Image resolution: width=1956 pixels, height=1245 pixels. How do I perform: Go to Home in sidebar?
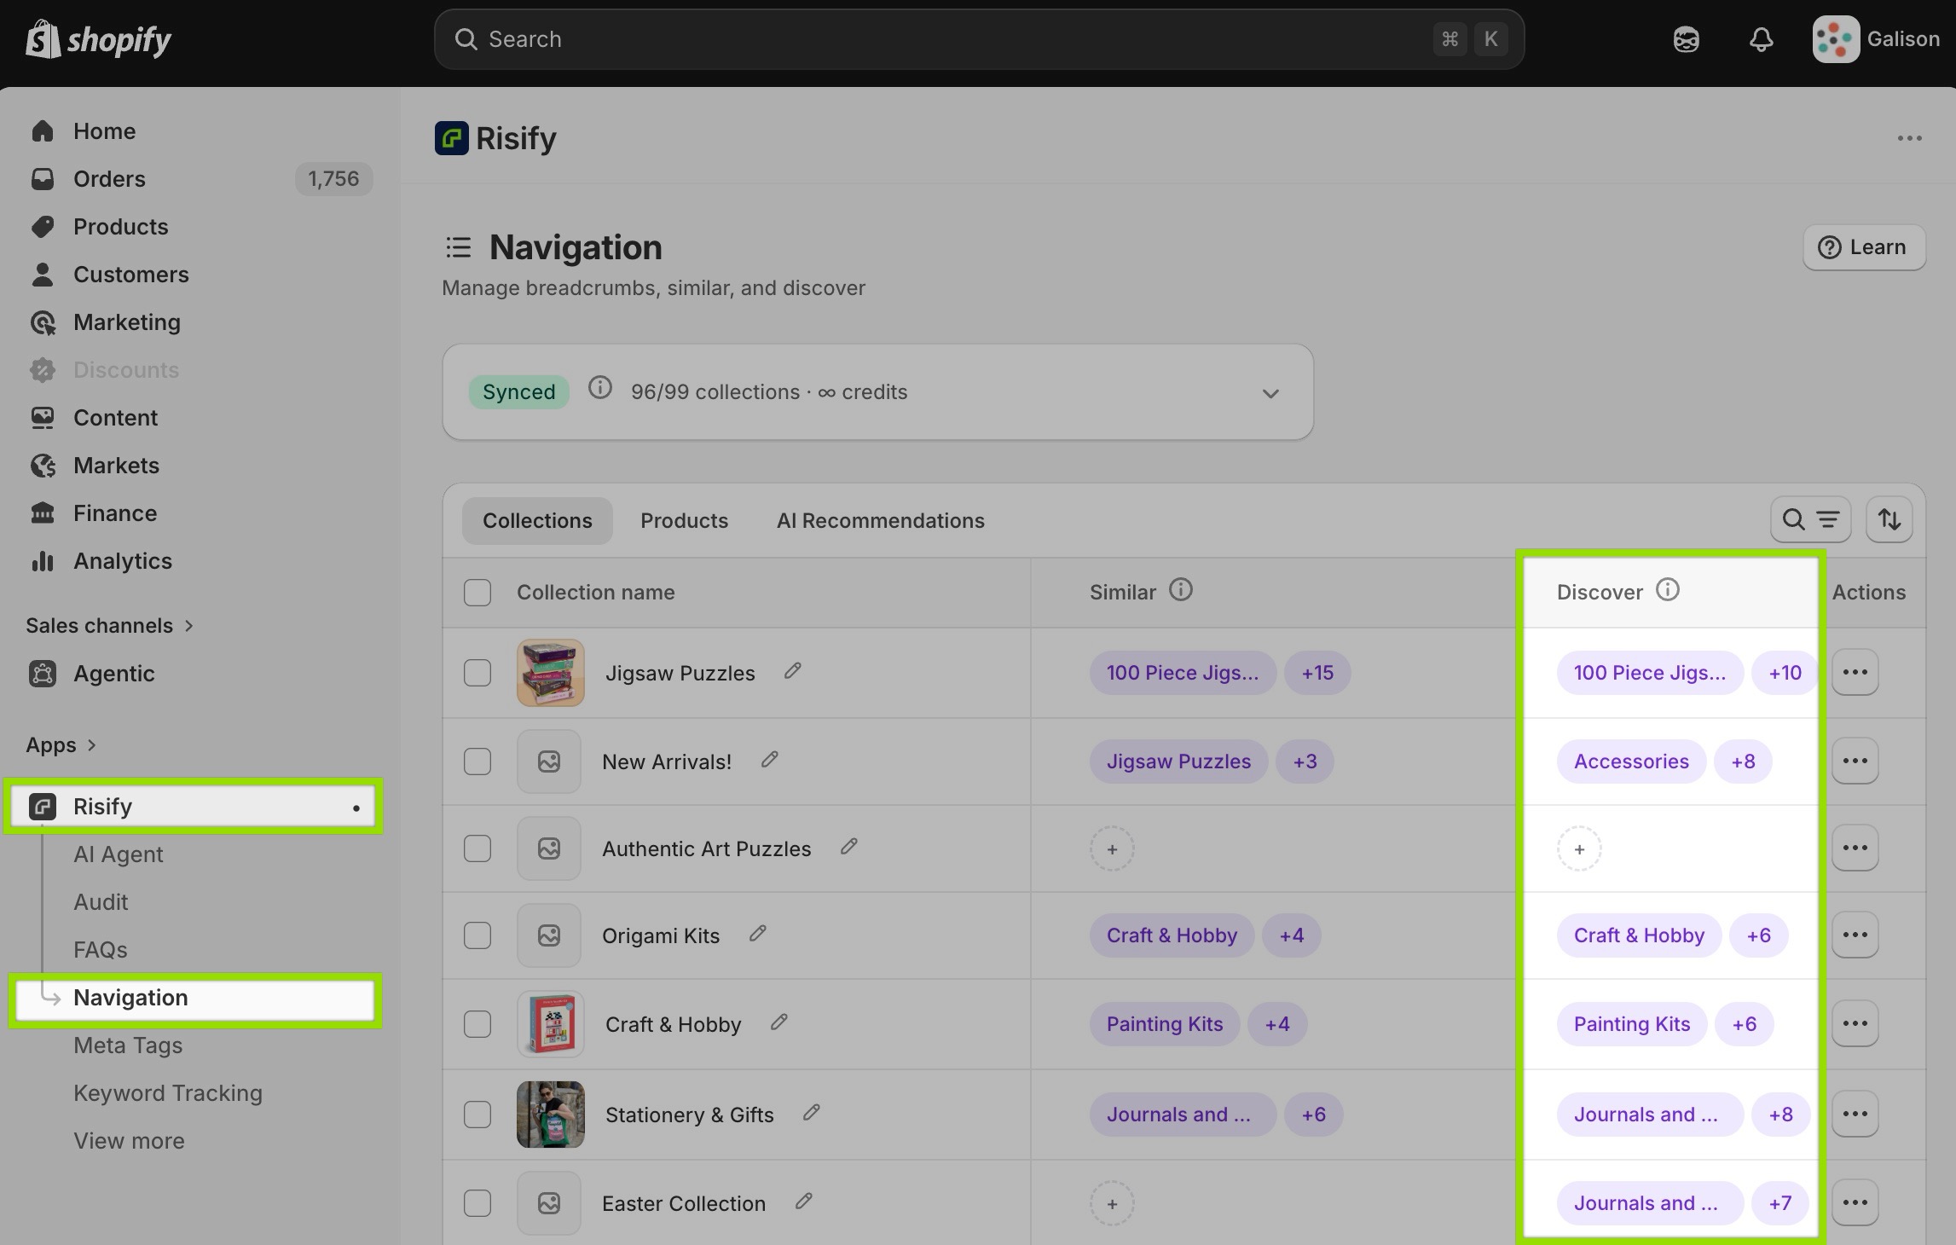tap(104, 131)
